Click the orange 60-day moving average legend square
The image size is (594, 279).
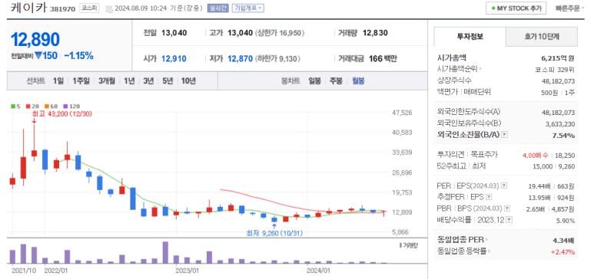[46, 107]
